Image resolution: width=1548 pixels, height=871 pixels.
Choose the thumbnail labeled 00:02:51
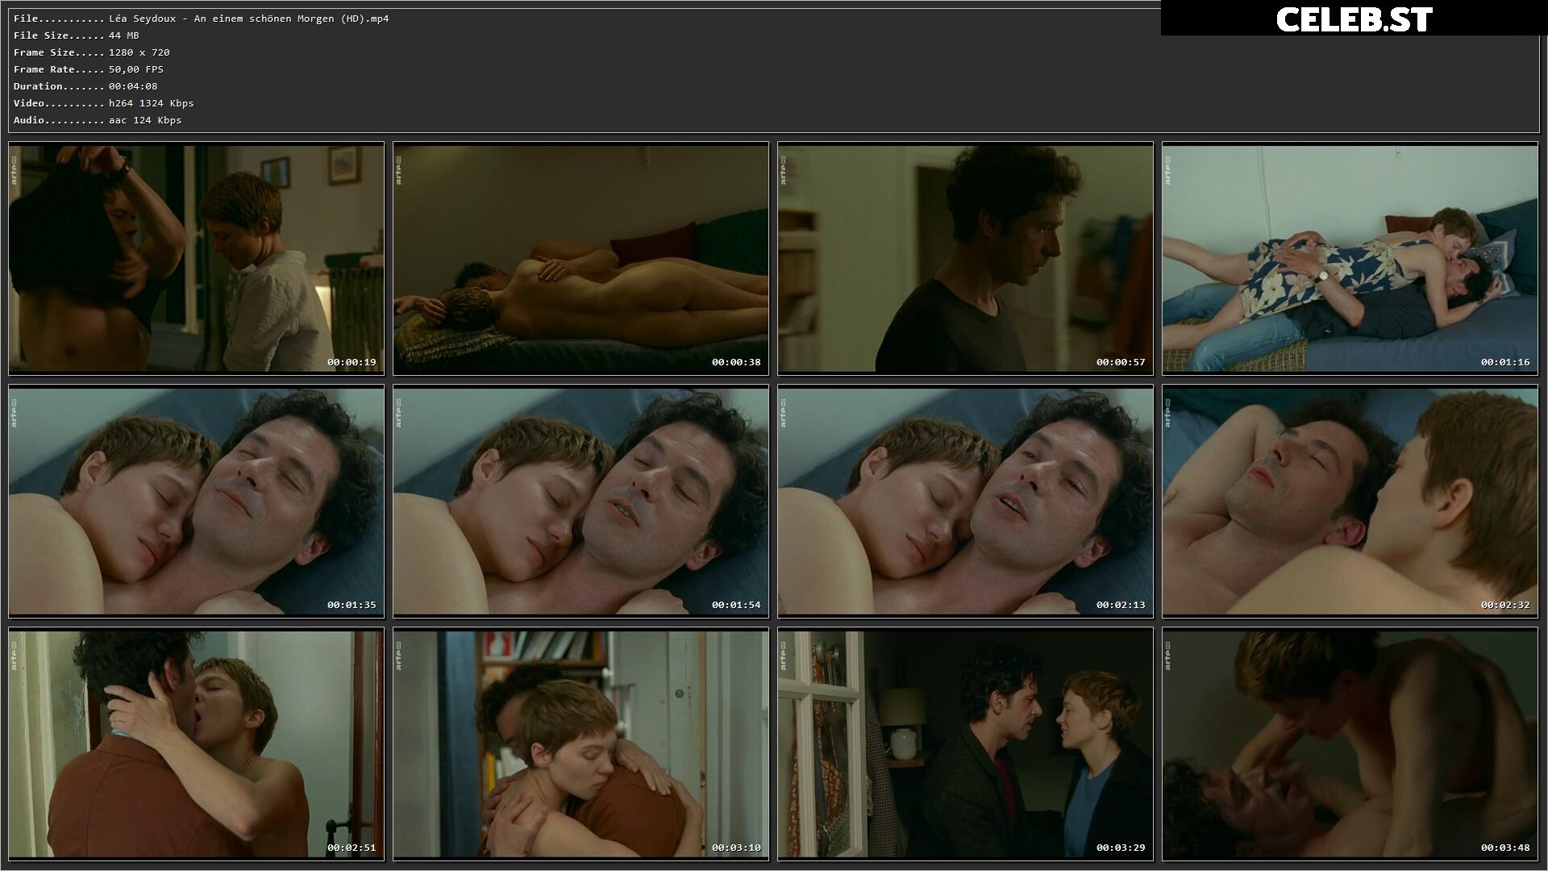click(x=196, y=744)
